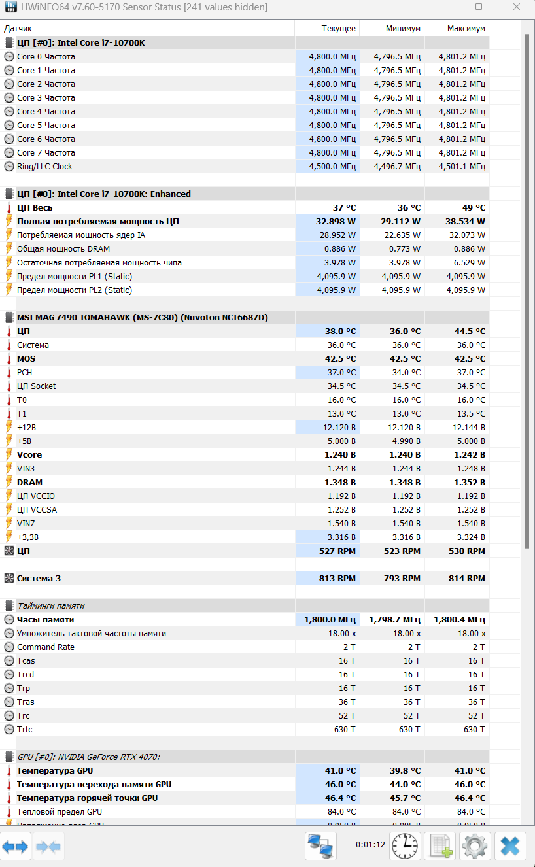535x867 pixels.
Task: Select the VIN3 voltage row
Action: pos(245,469)
